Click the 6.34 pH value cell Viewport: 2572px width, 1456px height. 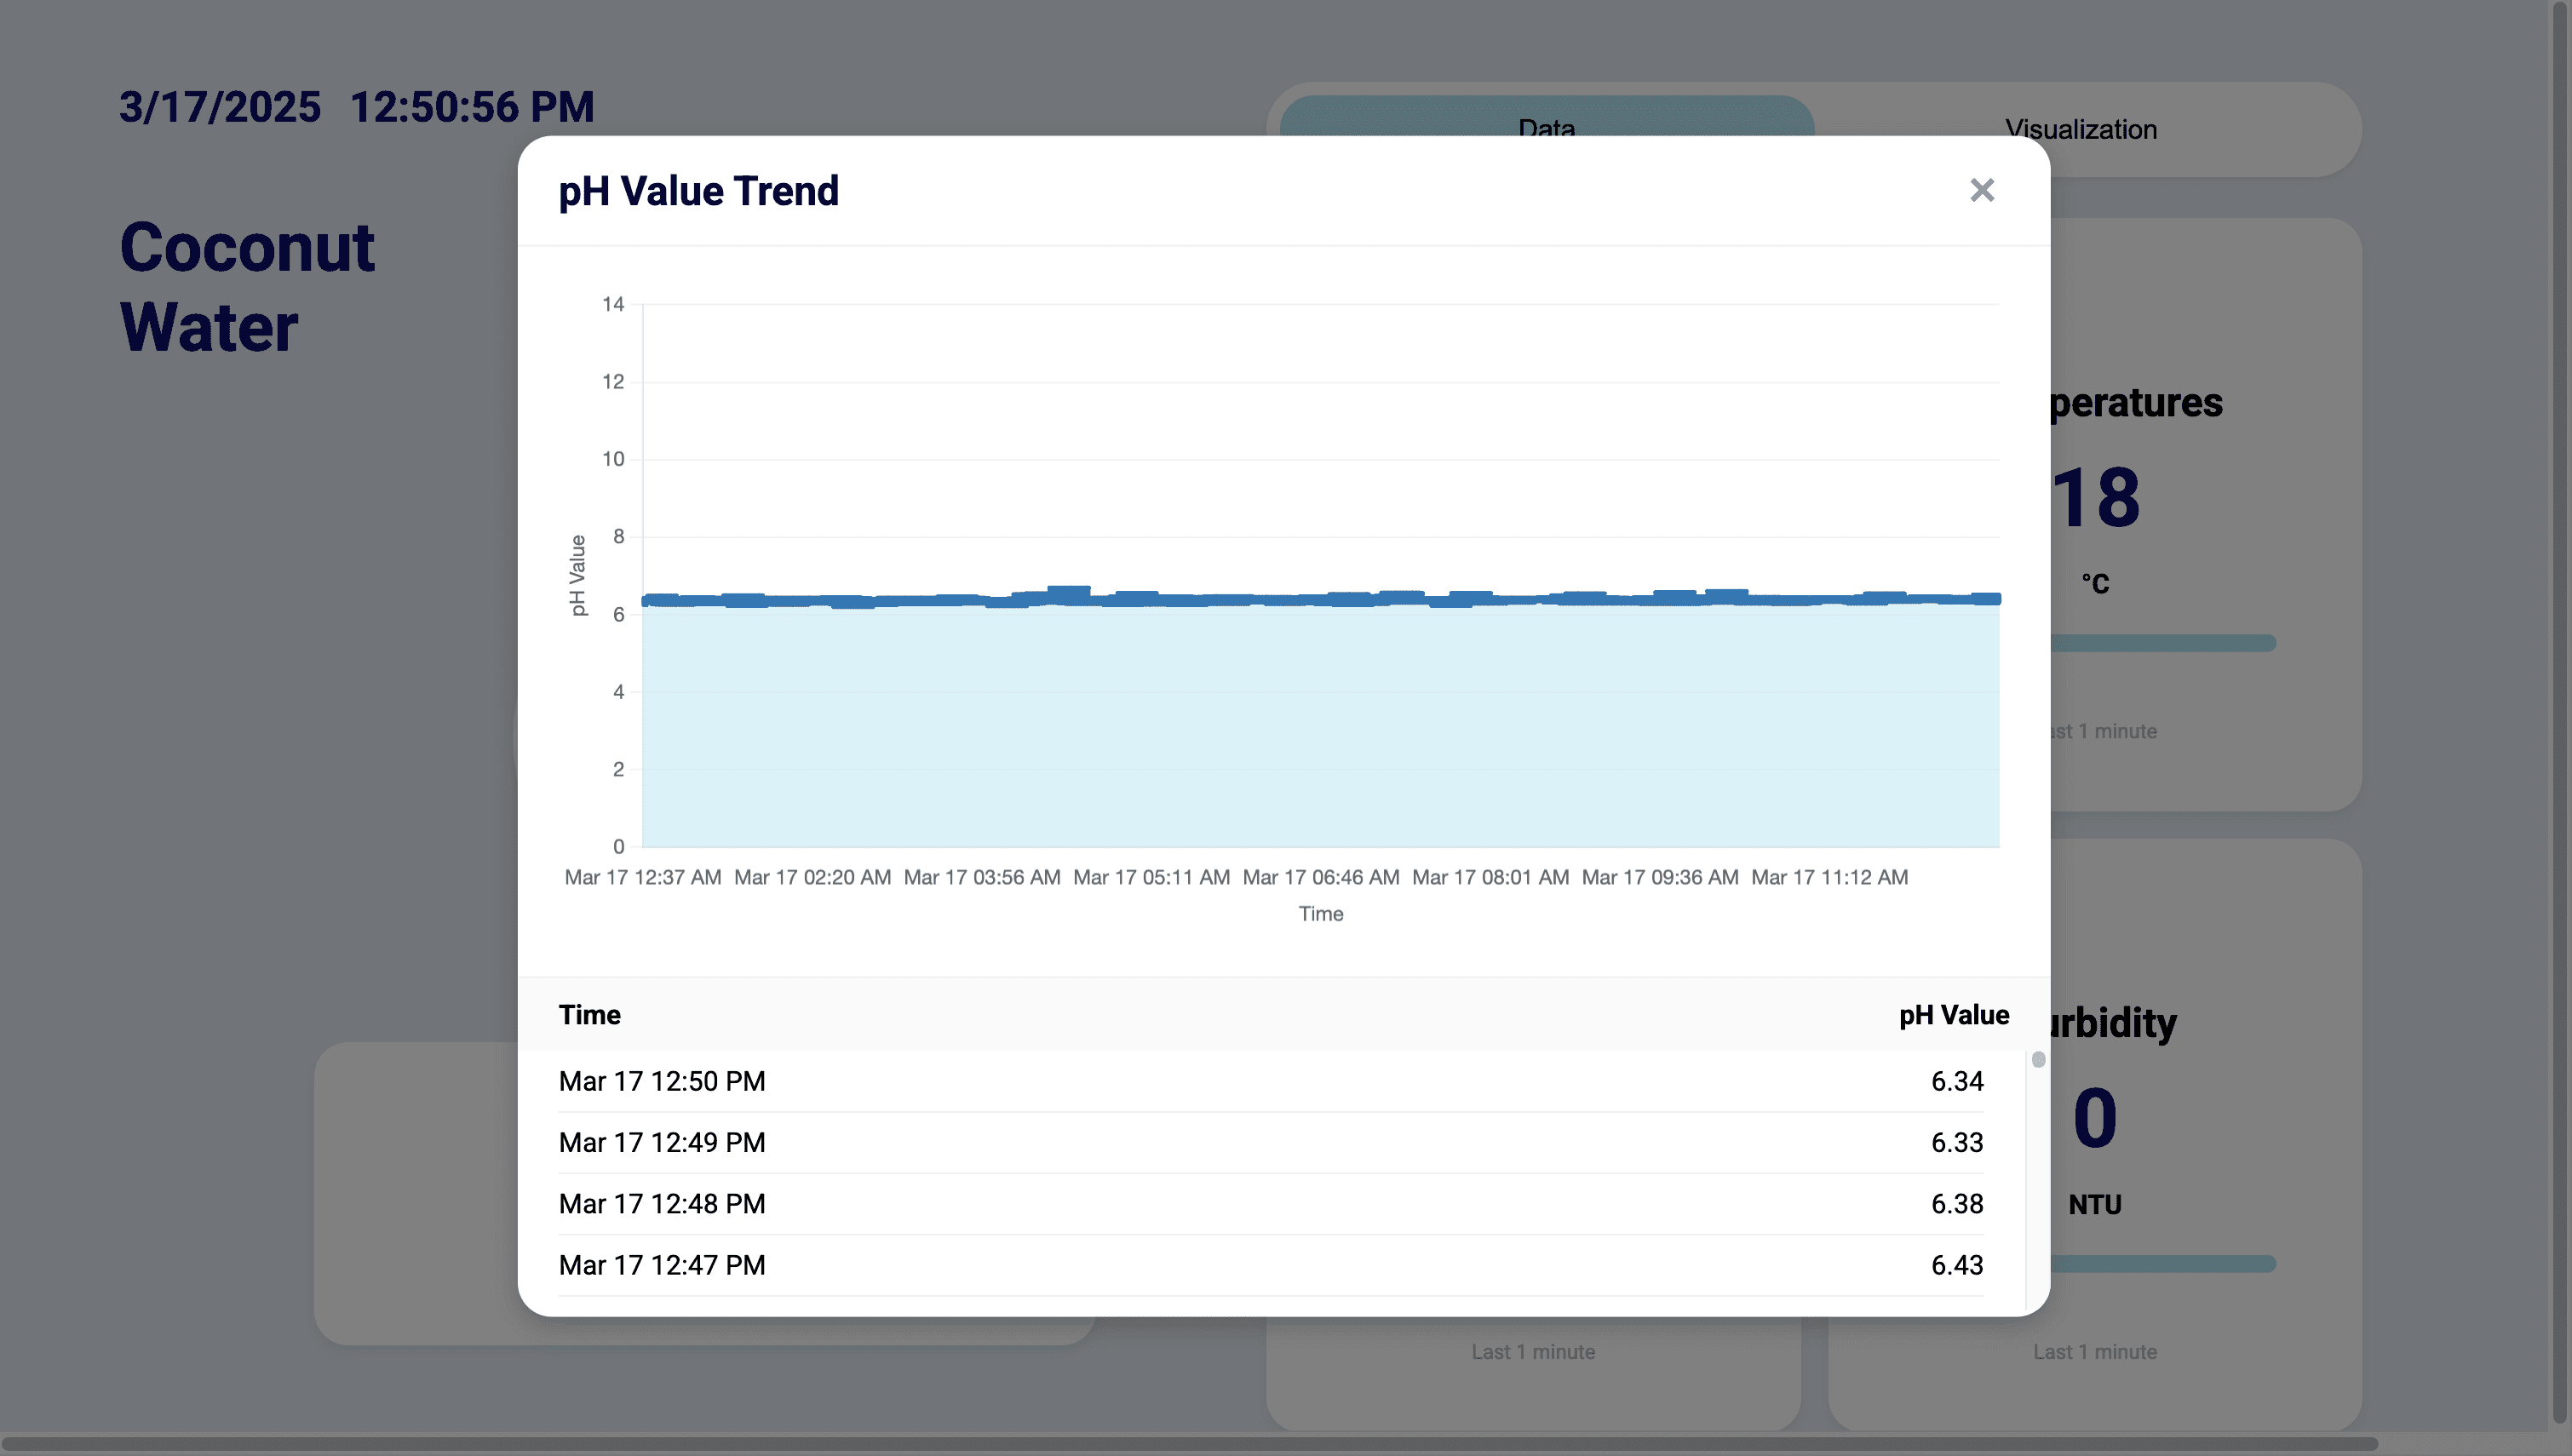click(1956, 1081)
